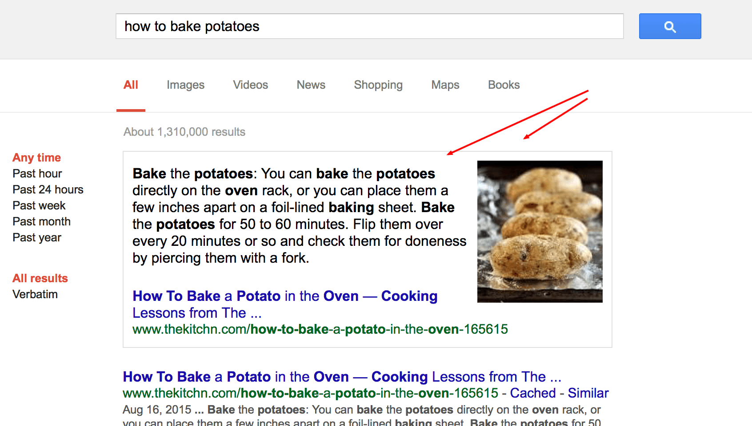Image resolution: width=752 pixels, height=426 pixels.
Task: Open the Videos tab
Action: click(x=250, y=85)
